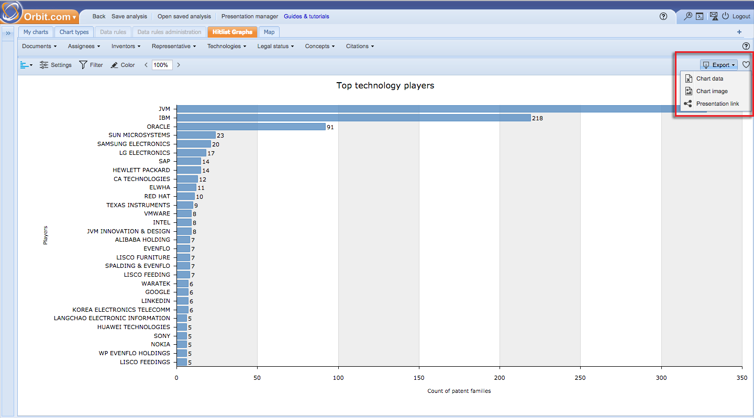
Task: Expand the Inventors menu
Action: point(126,46)
